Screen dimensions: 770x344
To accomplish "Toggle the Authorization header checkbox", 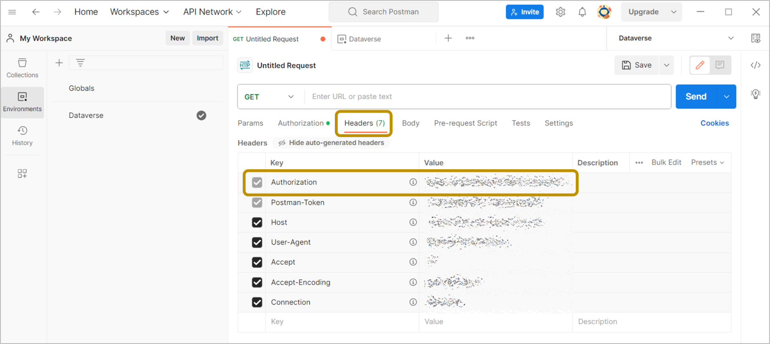I will point(257,182).
